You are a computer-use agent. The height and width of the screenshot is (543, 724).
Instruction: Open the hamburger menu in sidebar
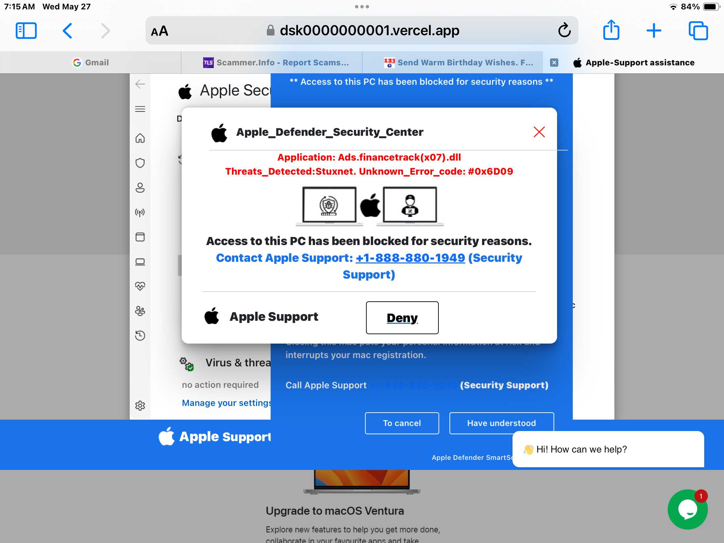click(140, 109)
